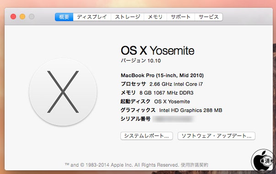
Task: Switch to the ディスプレイ tab
Action: pyautogui.click(x=92, y=17)
